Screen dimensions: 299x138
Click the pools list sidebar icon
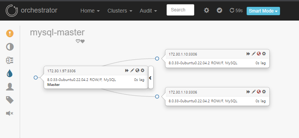[x=10, y=60]
